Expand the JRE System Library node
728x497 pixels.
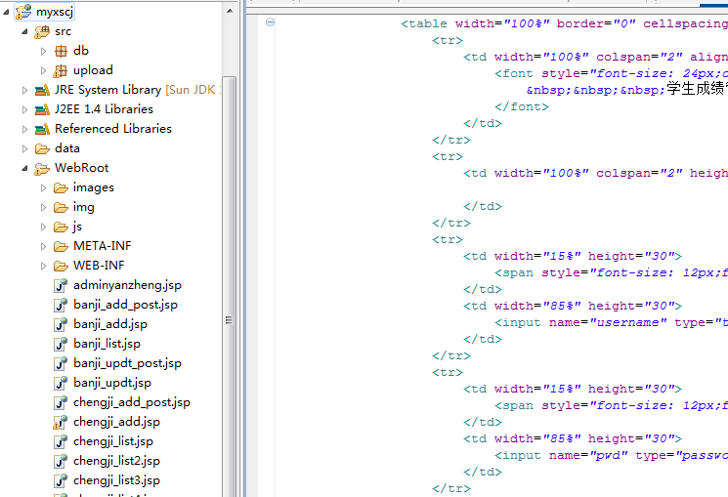pyautogui.click(x=24, y=90)
